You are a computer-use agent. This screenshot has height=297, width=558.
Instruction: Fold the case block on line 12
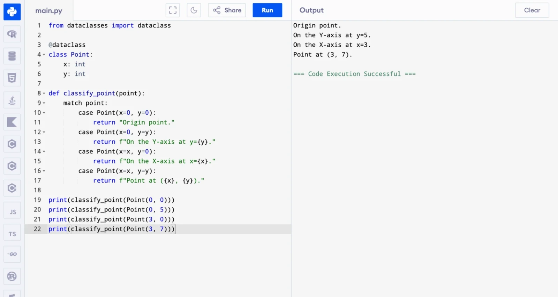tap(44, 133)
